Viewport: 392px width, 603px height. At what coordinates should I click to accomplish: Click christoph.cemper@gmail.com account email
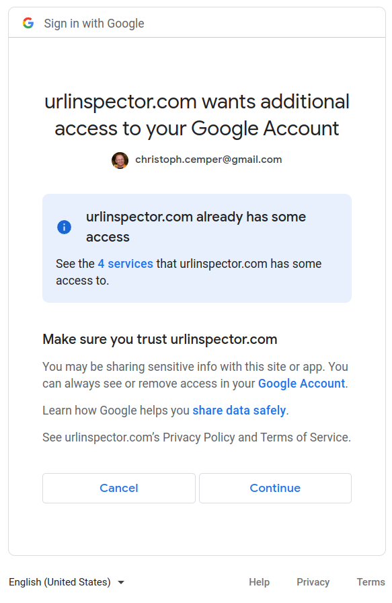click(x=208, y=159)
